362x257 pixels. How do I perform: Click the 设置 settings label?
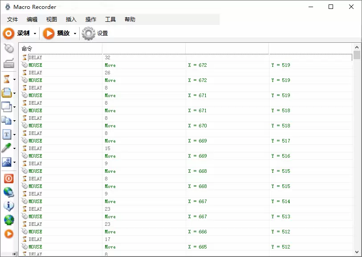pyautogui.click(x=102, y=33)
